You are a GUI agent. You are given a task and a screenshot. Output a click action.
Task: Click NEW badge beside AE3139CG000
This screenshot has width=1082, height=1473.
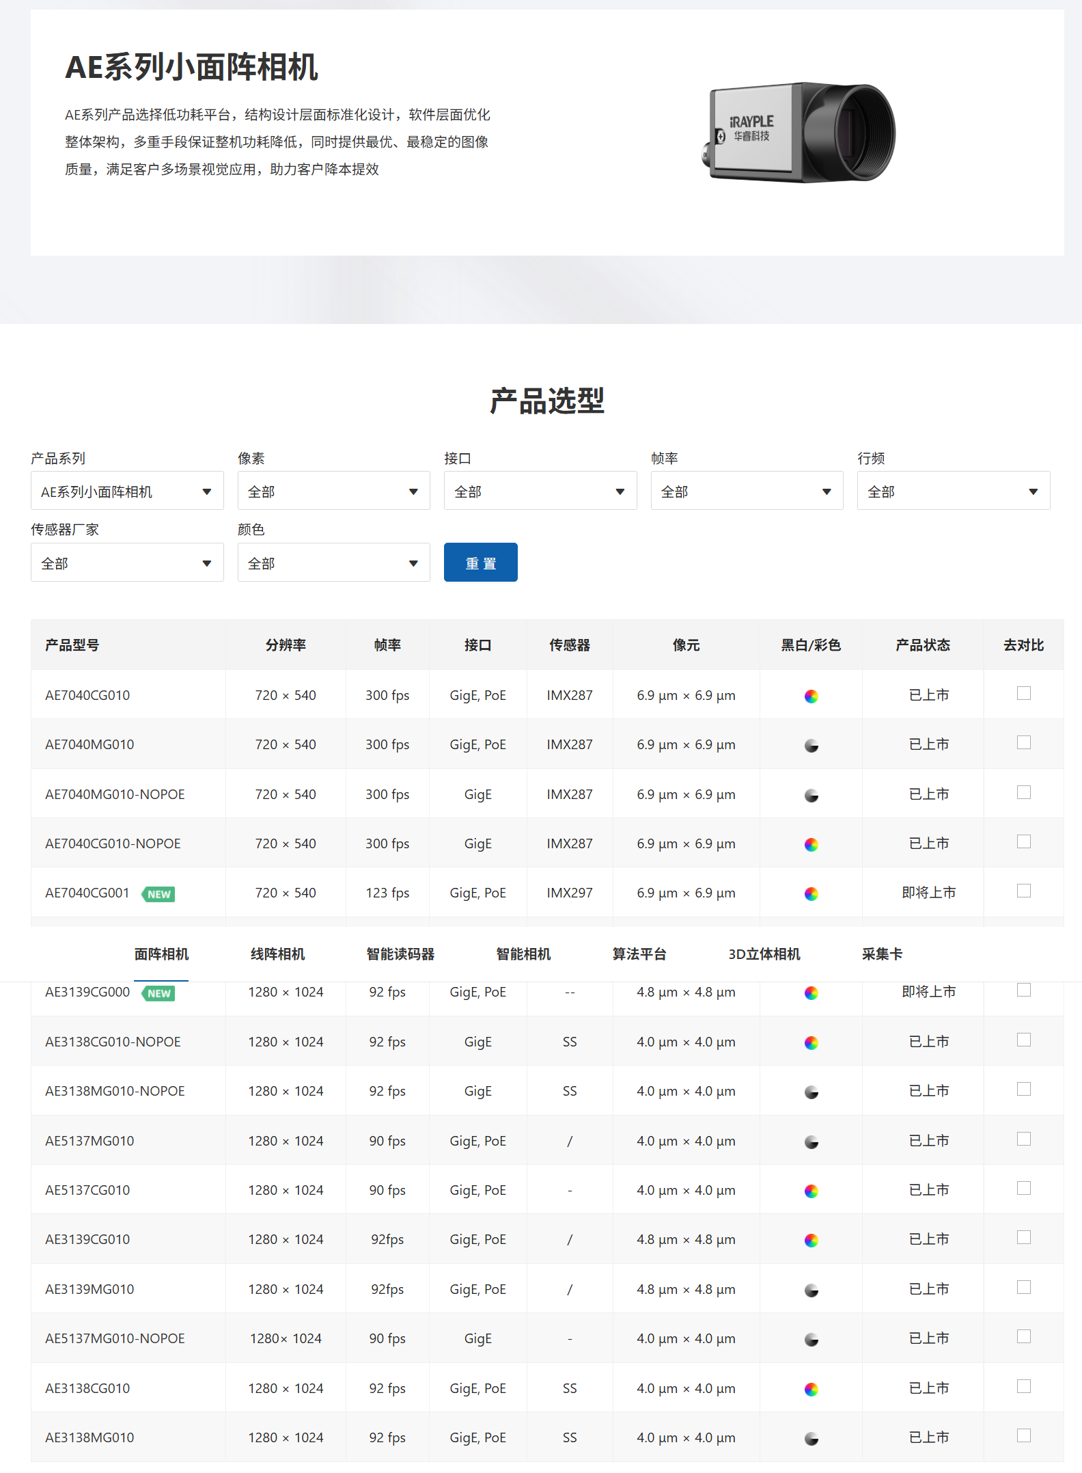click(158, 993)
